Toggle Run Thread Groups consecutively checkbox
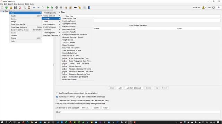This screenshot has width=222, height=124. tap(57, 93)
